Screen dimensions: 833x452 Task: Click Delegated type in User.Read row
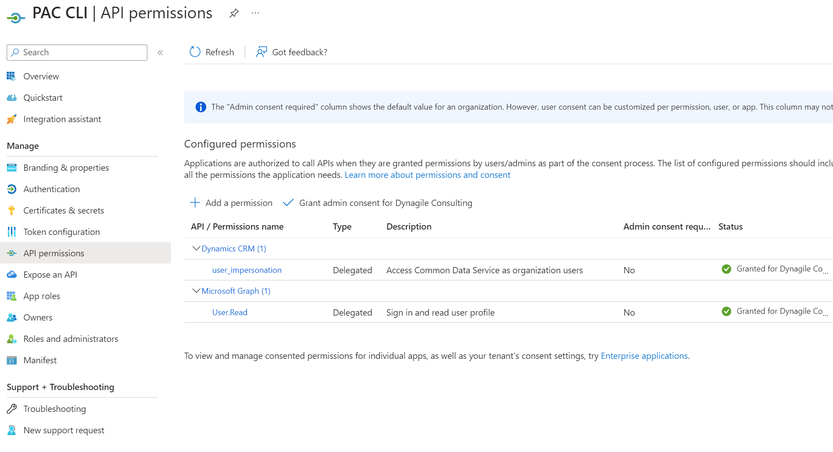(x=352, y=312)
